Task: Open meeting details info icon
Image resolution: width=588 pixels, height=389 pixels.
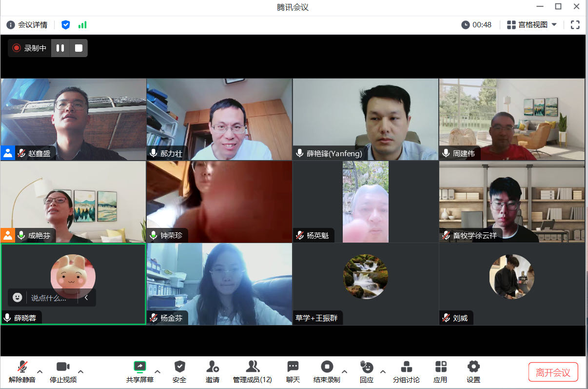Action: coord(10,24)
